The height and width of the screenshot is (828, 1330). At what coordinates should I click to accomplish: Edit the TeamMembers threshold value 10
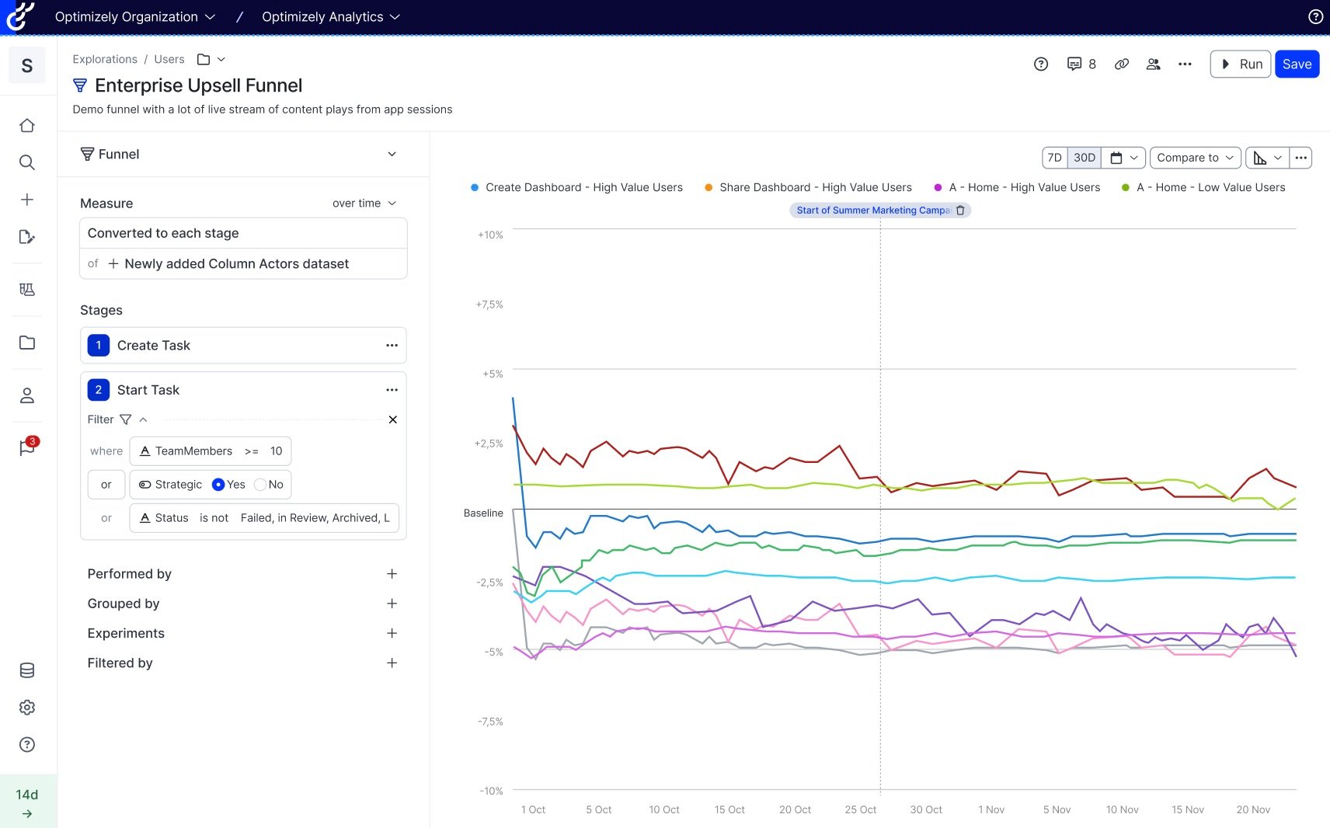pos(276,451)
